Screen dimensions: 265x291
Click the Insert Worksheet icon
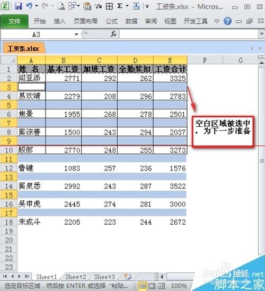(x=128, y=277)
